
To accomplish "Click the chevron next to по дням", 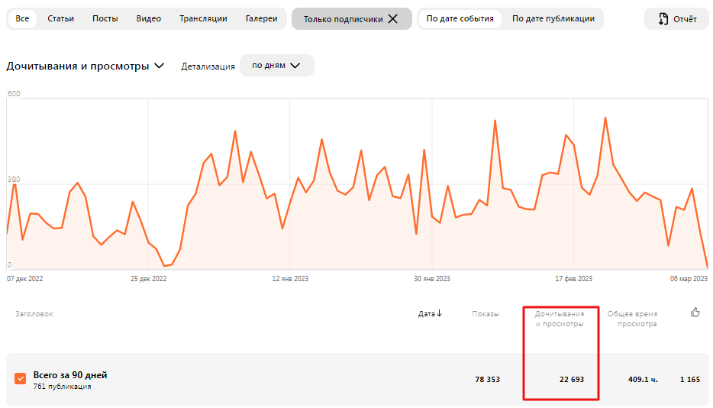I will [295, 66].
